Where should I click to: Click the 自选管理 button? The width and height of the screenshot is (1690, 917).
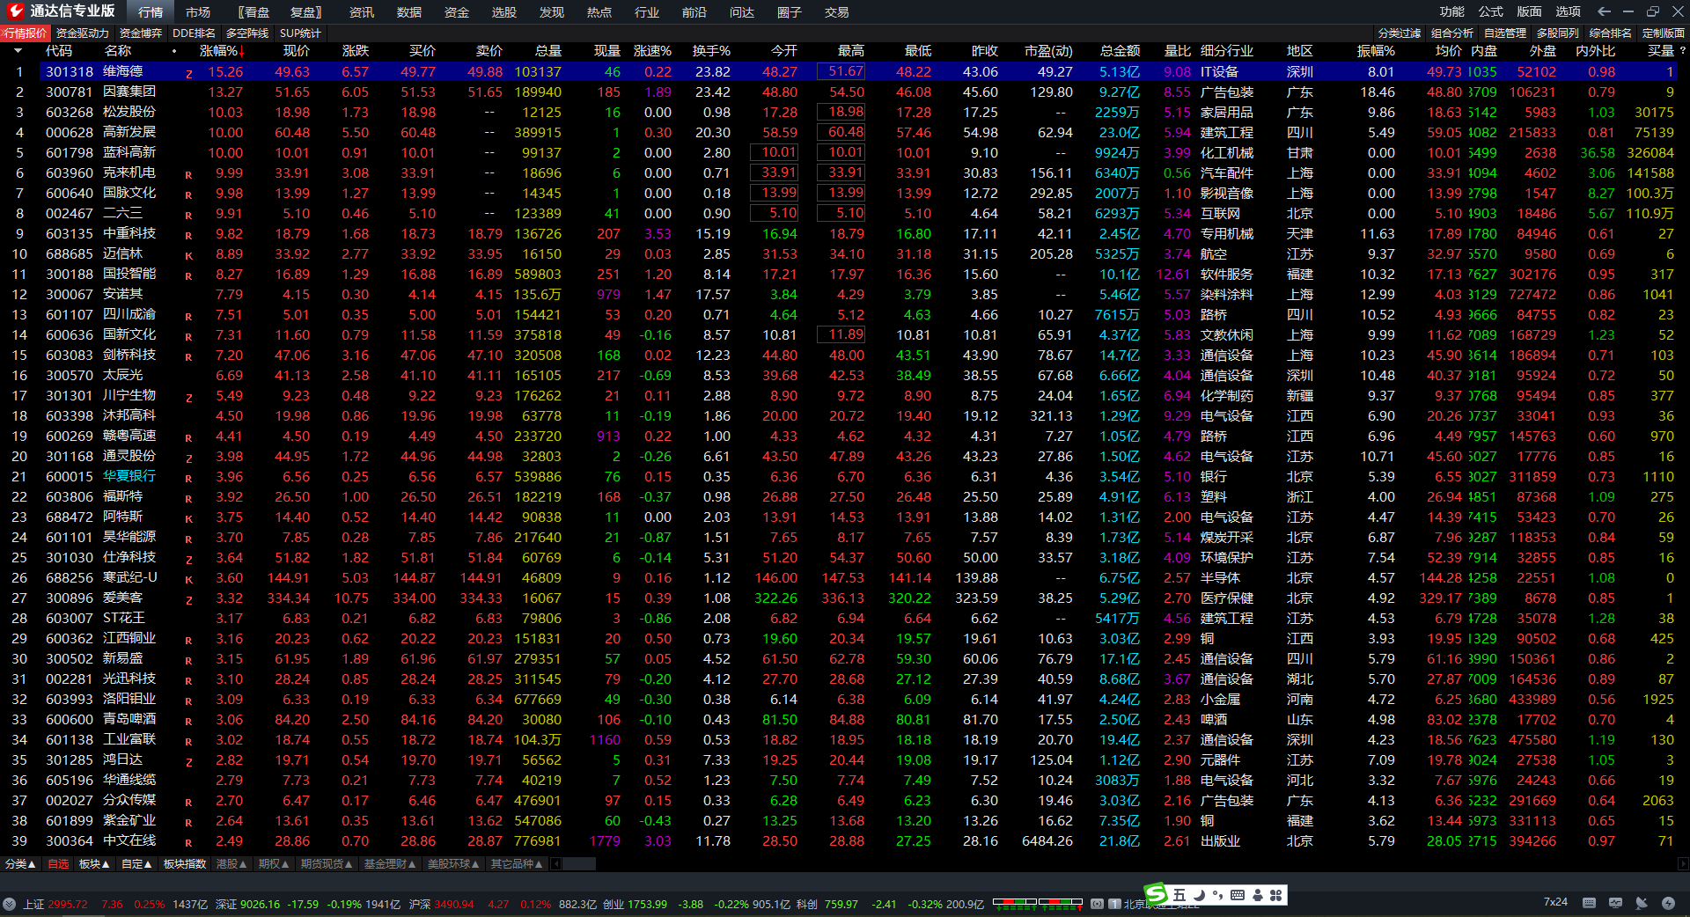(1505, 33)
